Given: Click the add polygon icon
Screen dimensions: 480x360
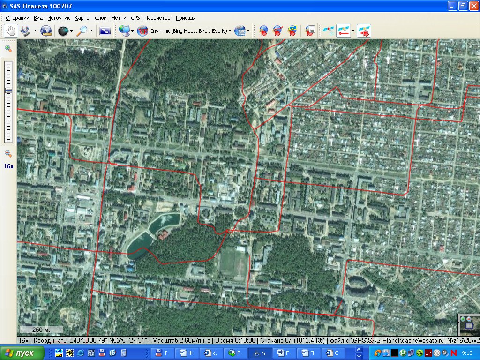Looking at the screenshot, I should click(292, 31).
